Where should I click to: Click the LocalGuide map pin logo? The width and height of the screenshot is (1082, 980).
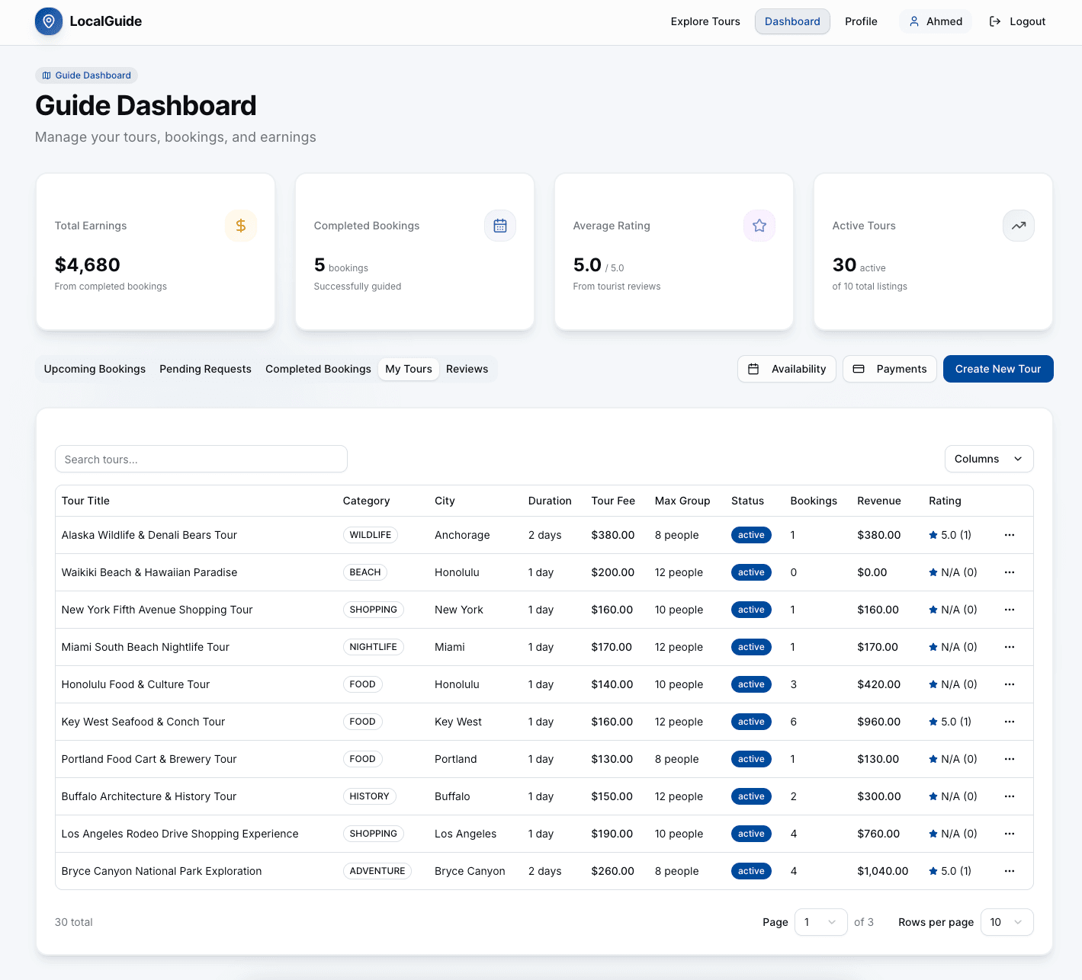(x=48, y=21)
